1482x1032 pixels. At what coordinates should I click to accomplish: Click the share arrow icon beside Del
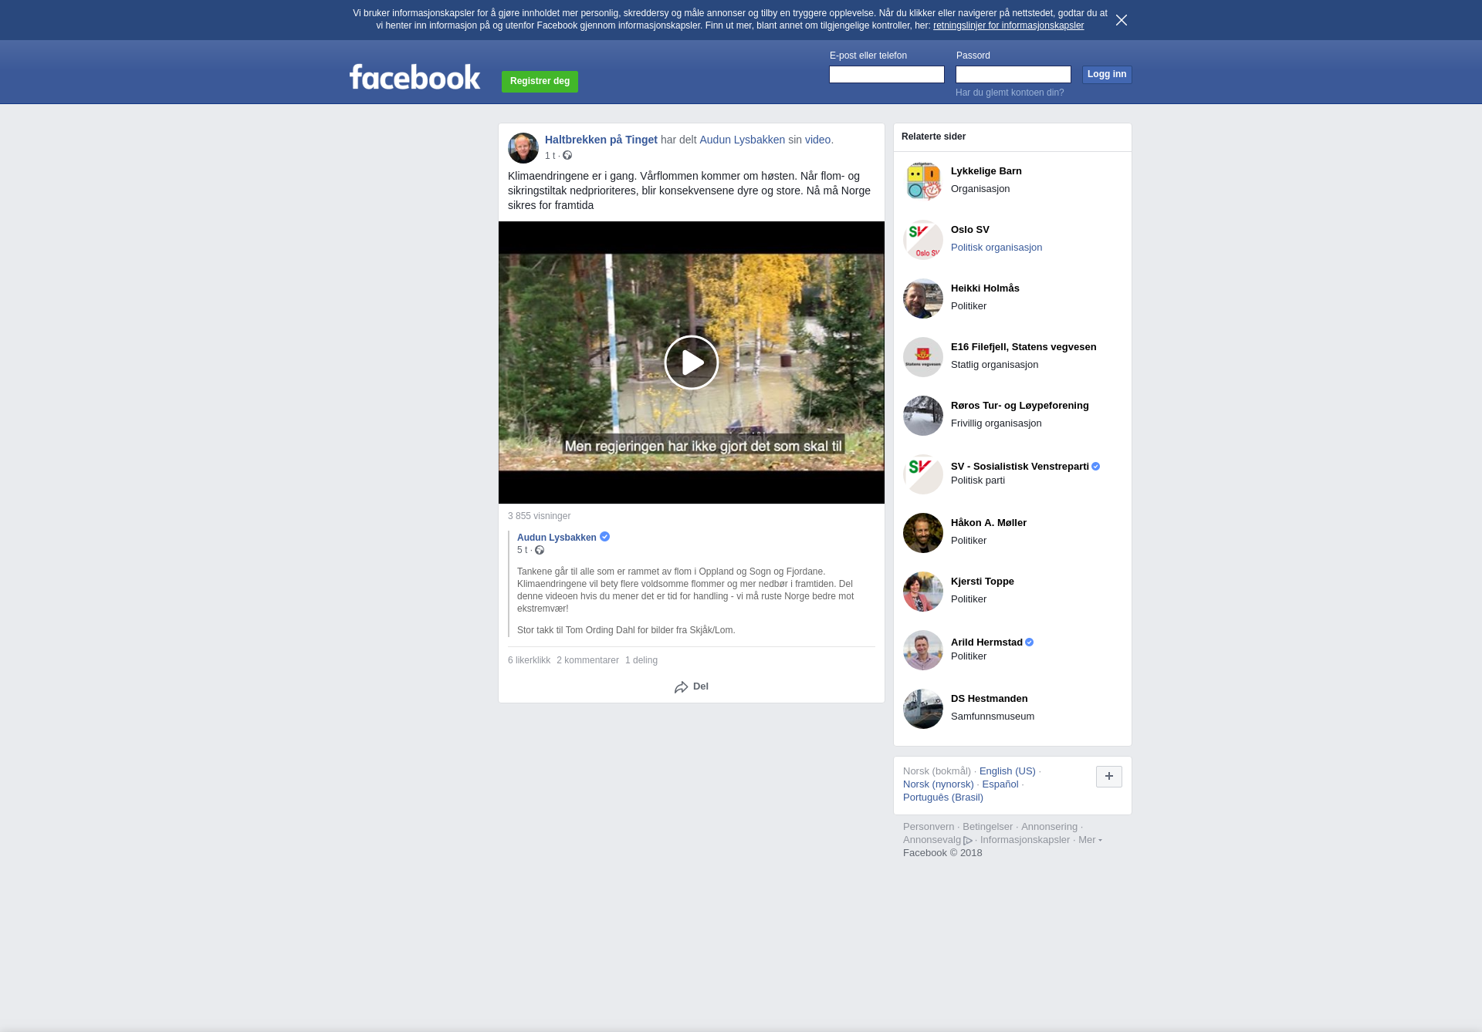(x=681, y=687)
